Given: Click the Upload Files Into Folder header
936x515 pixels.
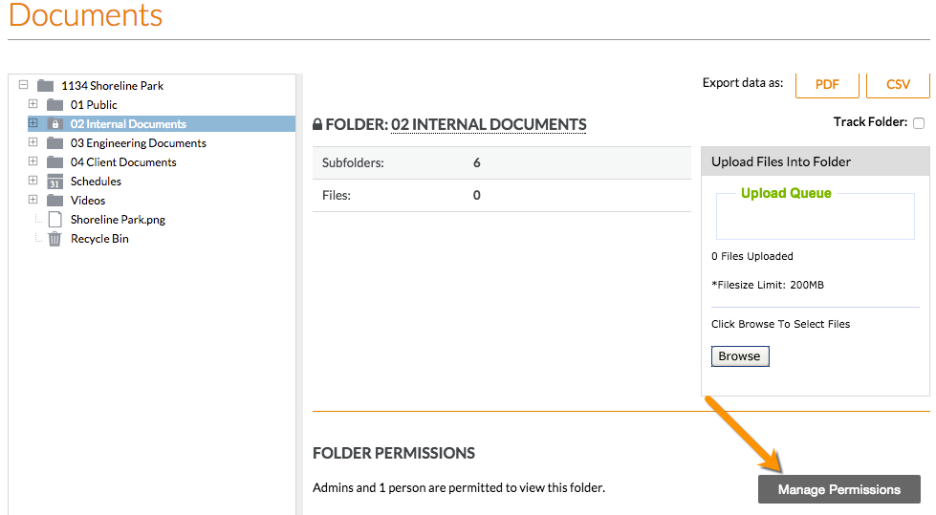Looking at the screenshot, I should tap(816, 161).
